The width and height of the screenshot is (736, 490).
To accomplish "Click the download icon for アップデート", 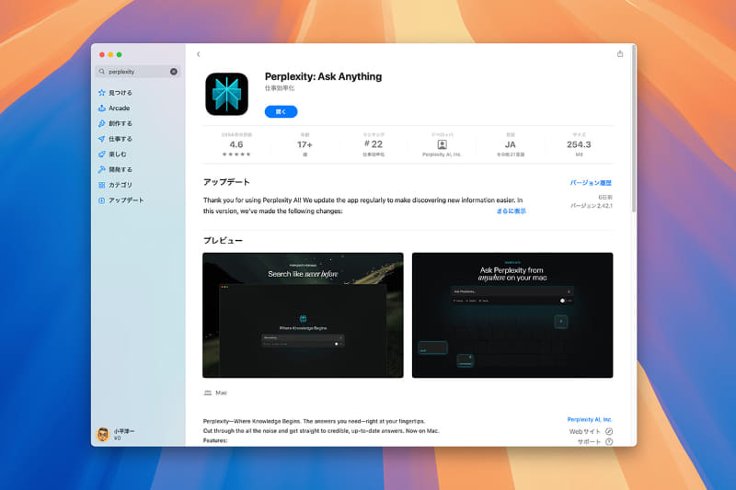I will tap(102, 200).
